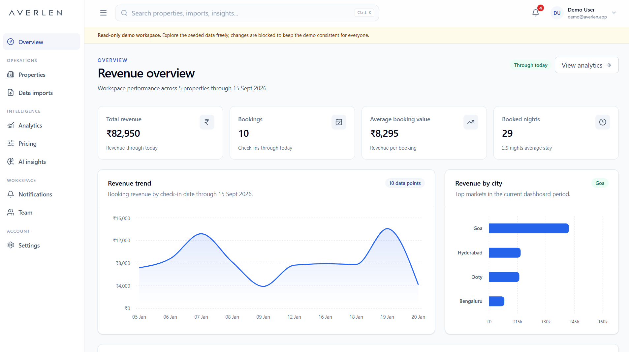629x352 pixels.
Task: Click the 19 Jan axis label
Action: coord(387,317)
